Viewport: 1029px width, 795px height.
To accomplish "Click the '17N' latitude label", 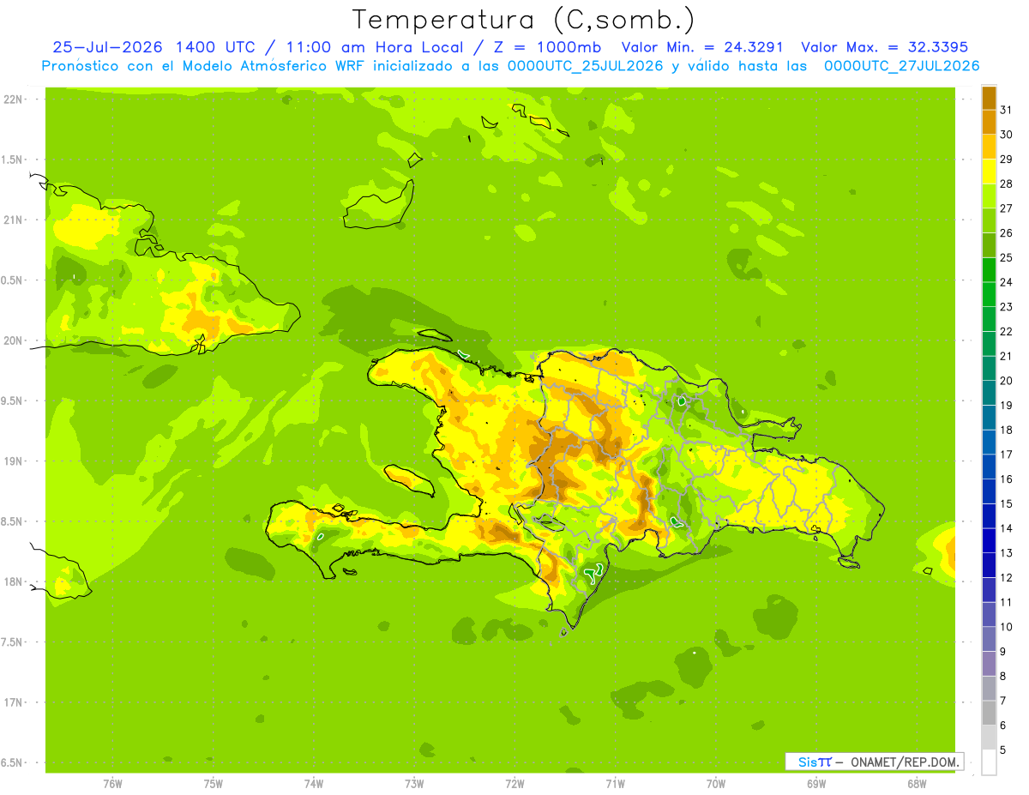I will (x=13, y=702).
